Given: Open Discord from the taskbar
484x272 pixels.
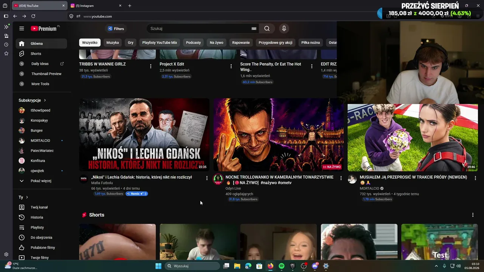Looking at the screenshot, I should coord(315,266).
